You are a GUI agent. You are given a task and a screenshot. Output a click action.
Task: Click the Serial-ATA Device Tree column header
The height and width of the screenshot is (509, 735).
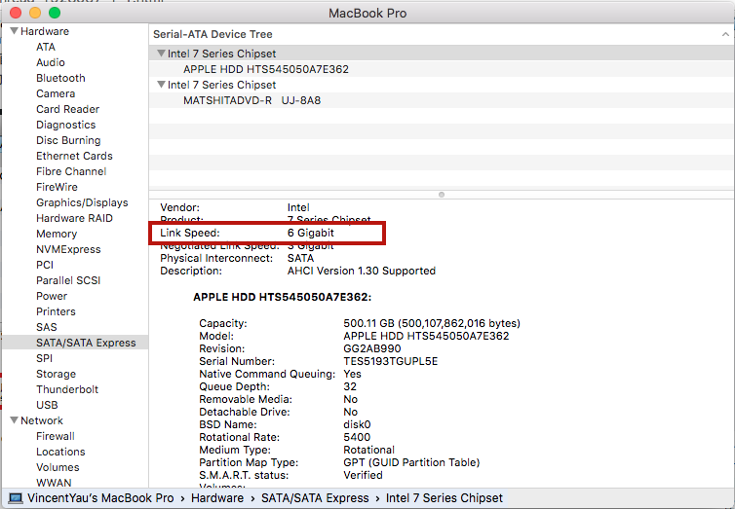point(441,34)
